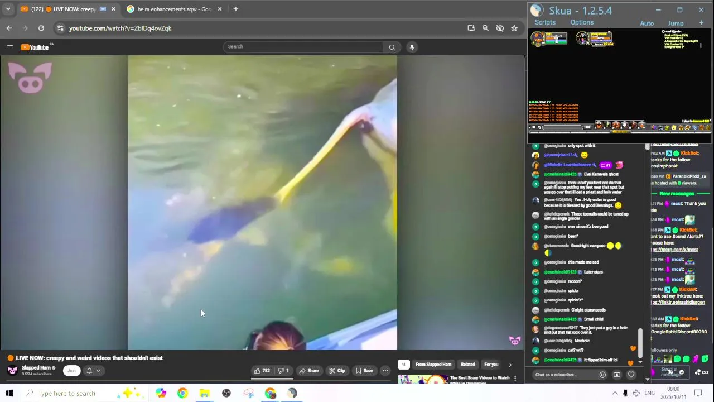Share the video
The height and width of the screenshot is (402, 714).
click(308, 371)
